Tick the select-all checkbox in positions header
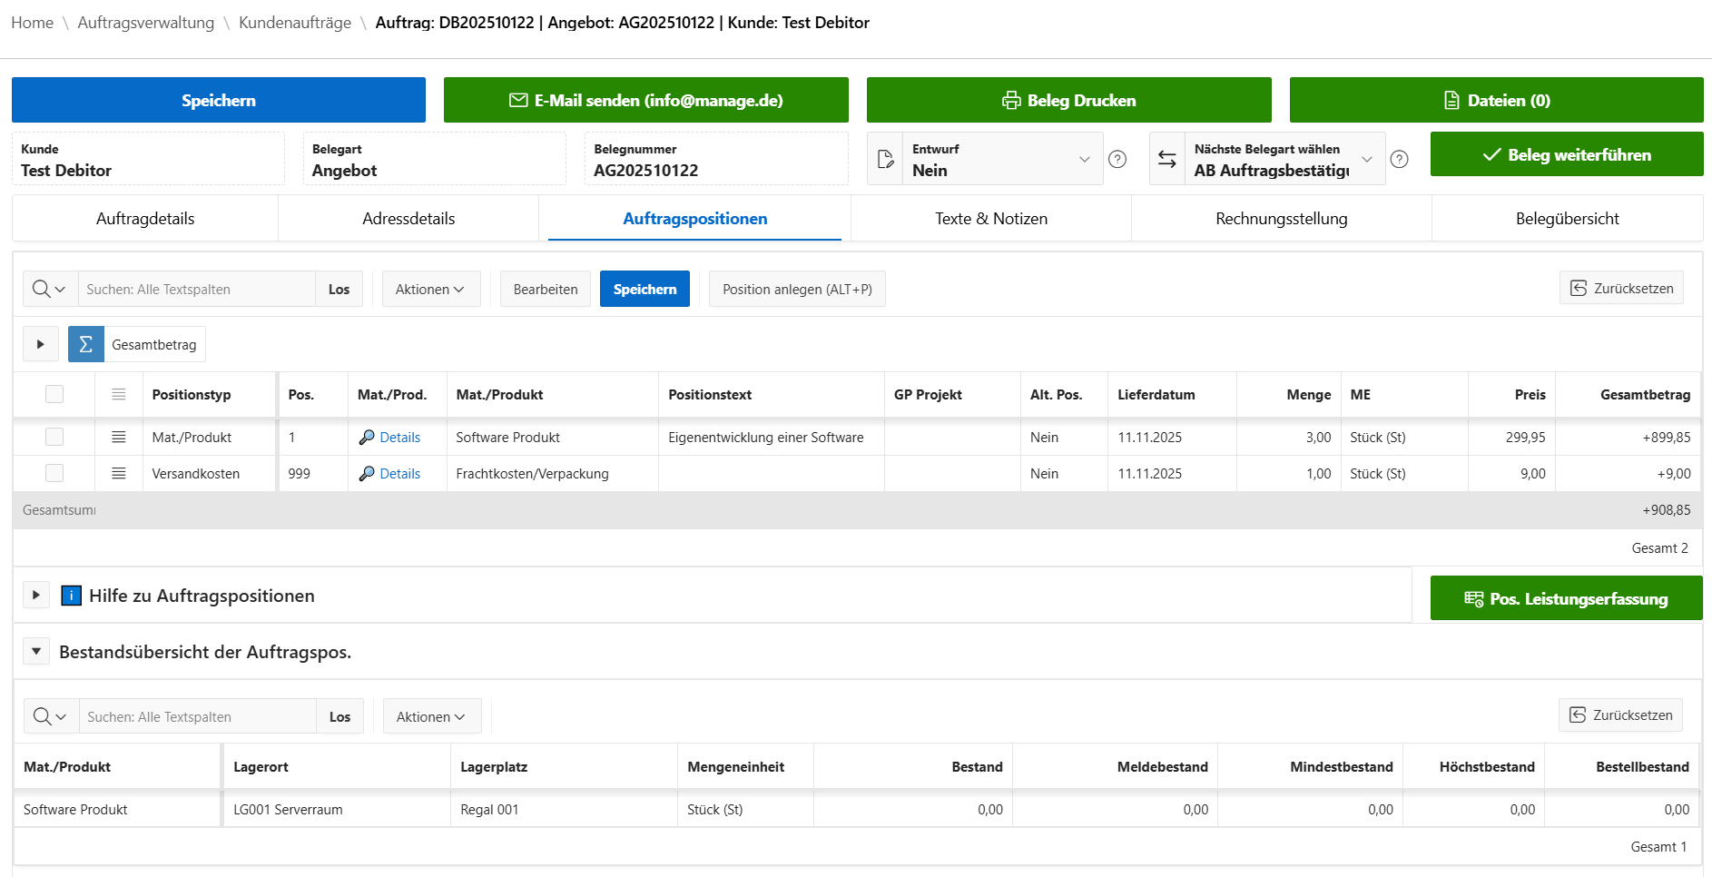This screenshot has height=877, width=1712. click(x=54, y=394)
